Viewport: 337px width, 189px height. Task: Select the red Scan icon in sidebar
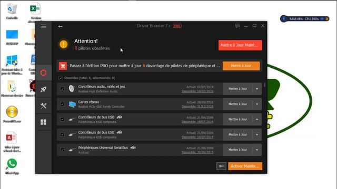coord(43,72)
